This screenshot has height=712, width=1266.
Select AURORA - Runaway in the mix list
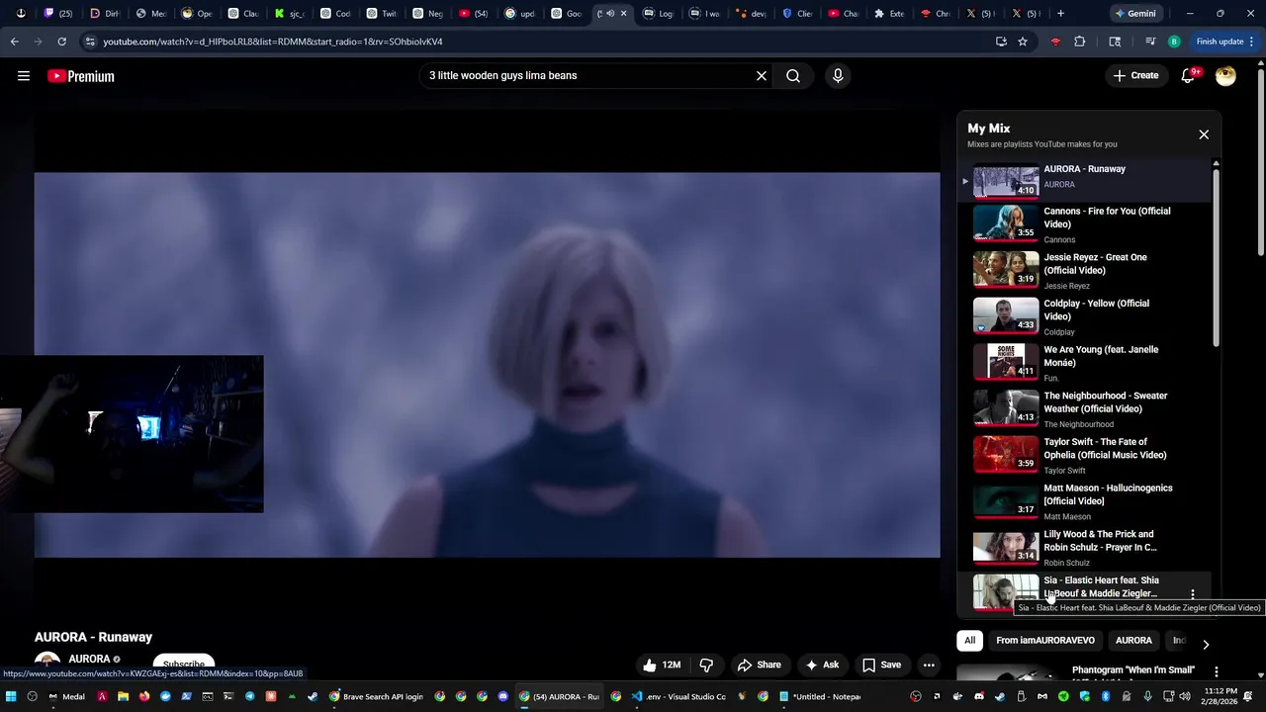1084,180
